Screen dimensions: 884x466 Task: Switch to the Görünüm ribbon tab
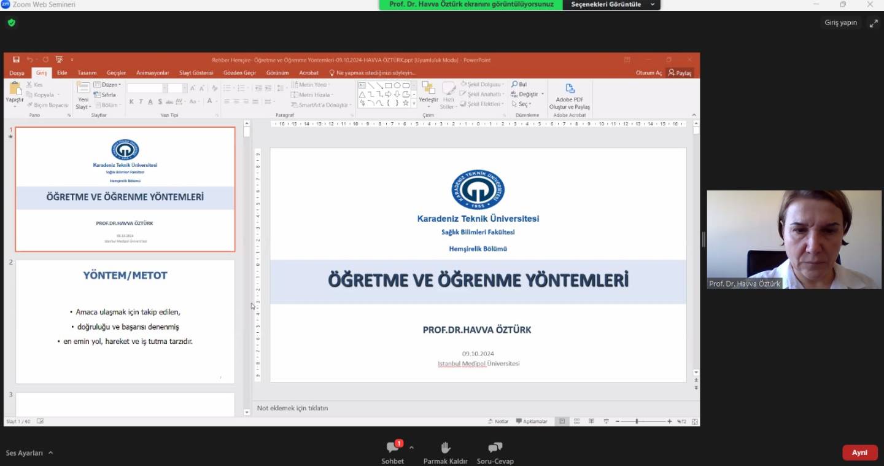(277, 73)
